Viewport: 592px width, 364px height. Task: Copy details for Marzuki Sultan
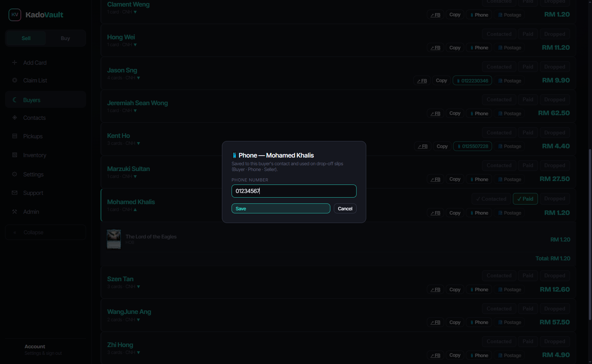[x=455, y=179]
